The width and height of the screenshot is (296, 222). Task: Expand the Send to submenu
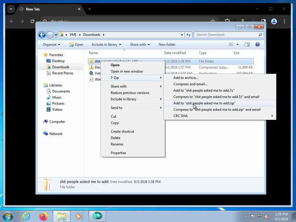coord(133,108)
